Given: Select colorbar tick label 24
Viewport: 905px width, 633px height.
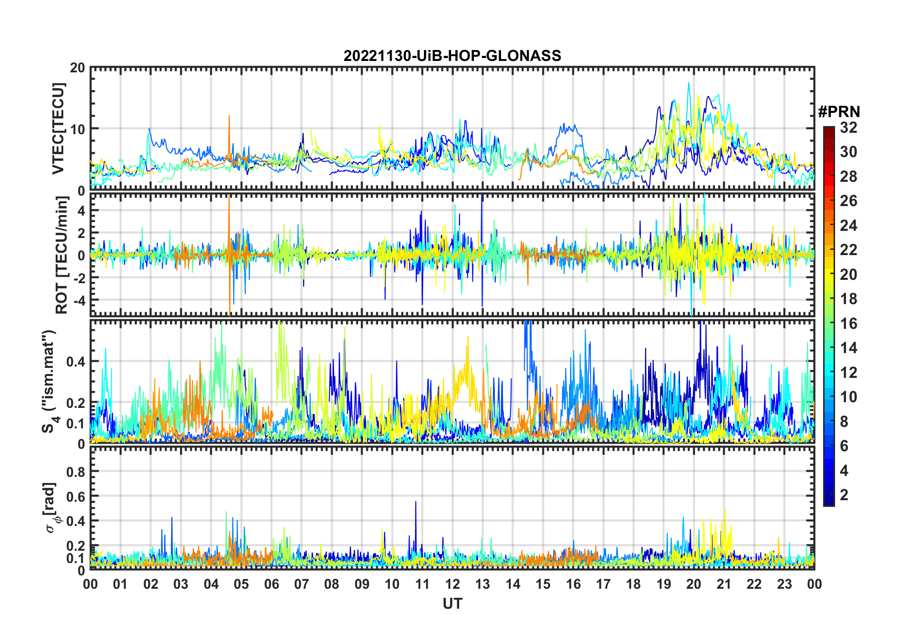Looking at the screenshot, I should (848, 226).
